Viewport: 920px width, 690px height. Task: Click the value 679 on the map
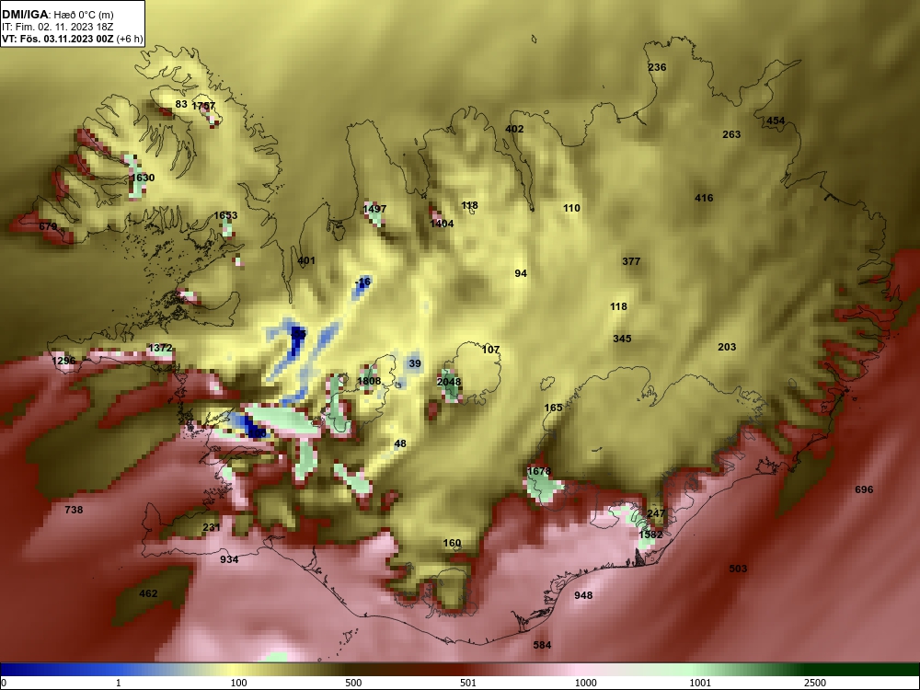[48, 226]
